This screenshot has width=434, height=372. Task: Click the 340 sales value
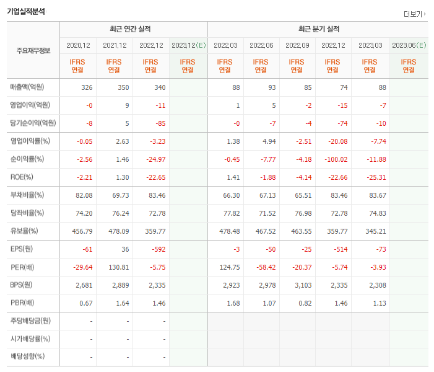tap(160, 87)
